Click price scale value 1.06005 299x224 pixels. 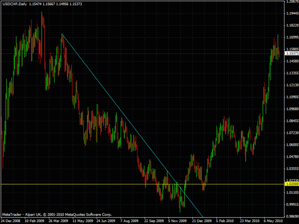coord(292,145)
